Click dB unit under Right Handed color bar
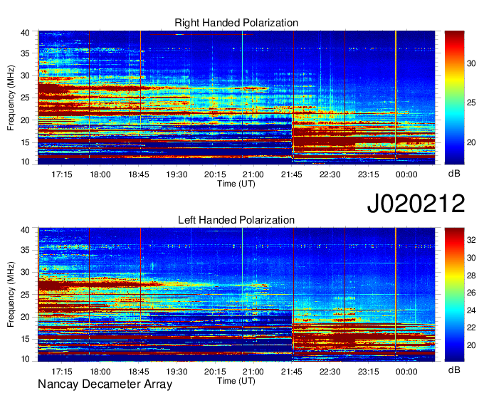 [454, 174]
